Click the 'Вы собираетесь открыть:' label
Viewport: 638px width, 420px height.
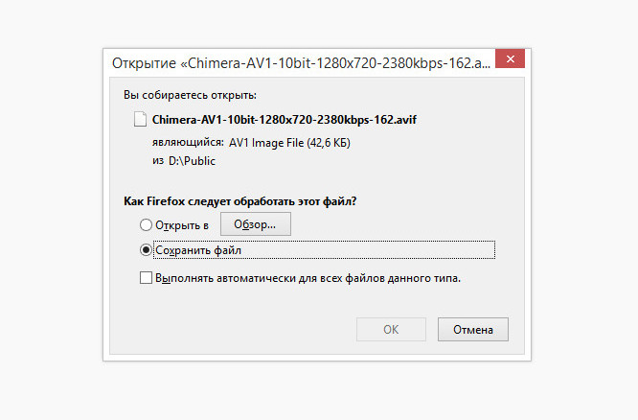click(x=190, y=95)
